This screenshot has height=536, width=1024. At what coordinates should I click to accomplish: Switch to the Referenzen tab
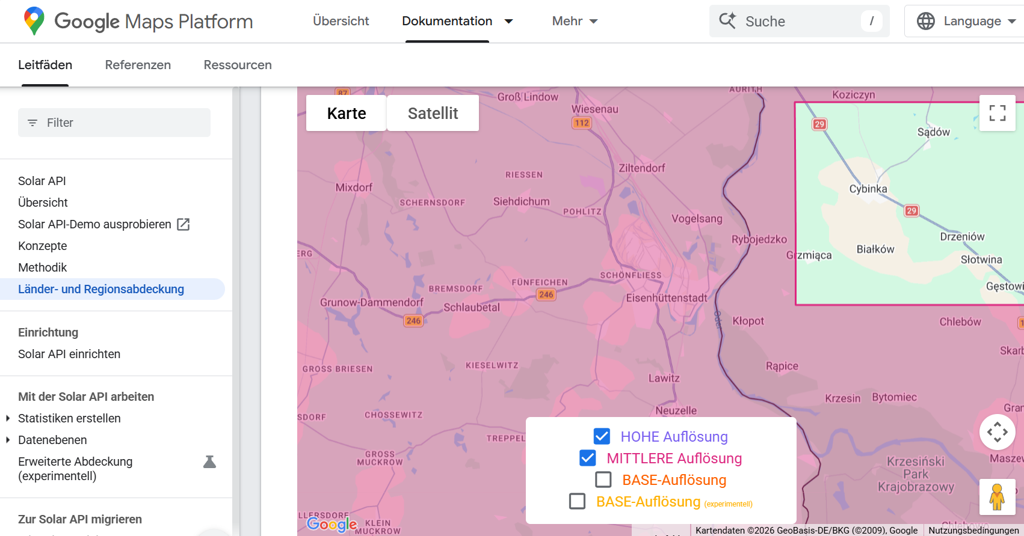(x=138, y=65)
